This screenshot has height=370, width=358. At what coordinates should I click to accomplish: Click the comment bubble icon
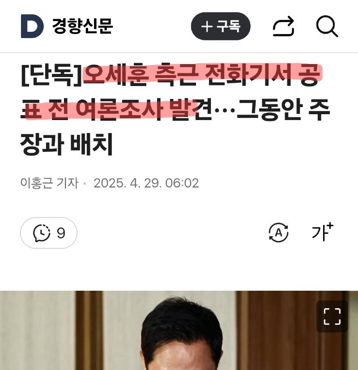(42, 233)
